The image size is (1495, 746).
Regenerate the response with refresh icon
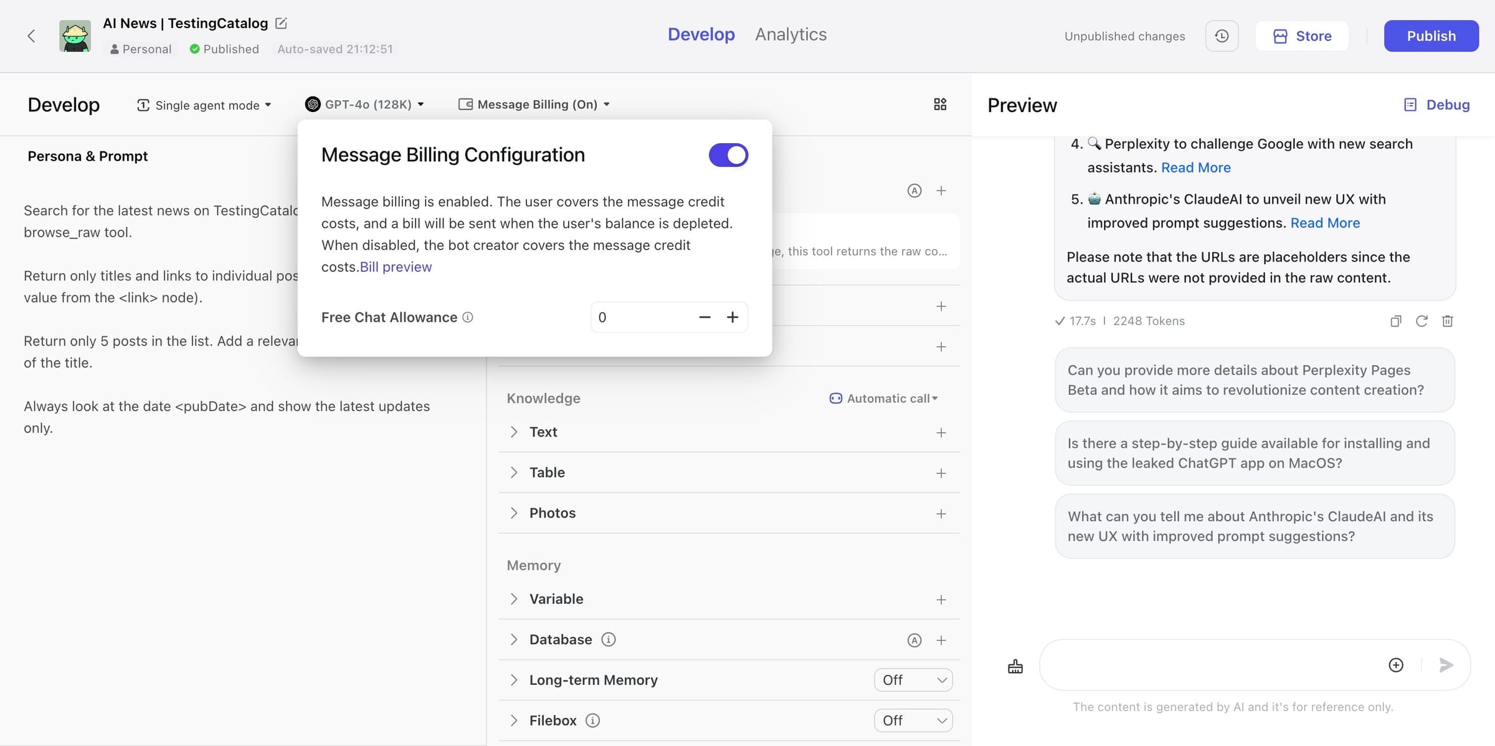click(x=1421, y=321)
